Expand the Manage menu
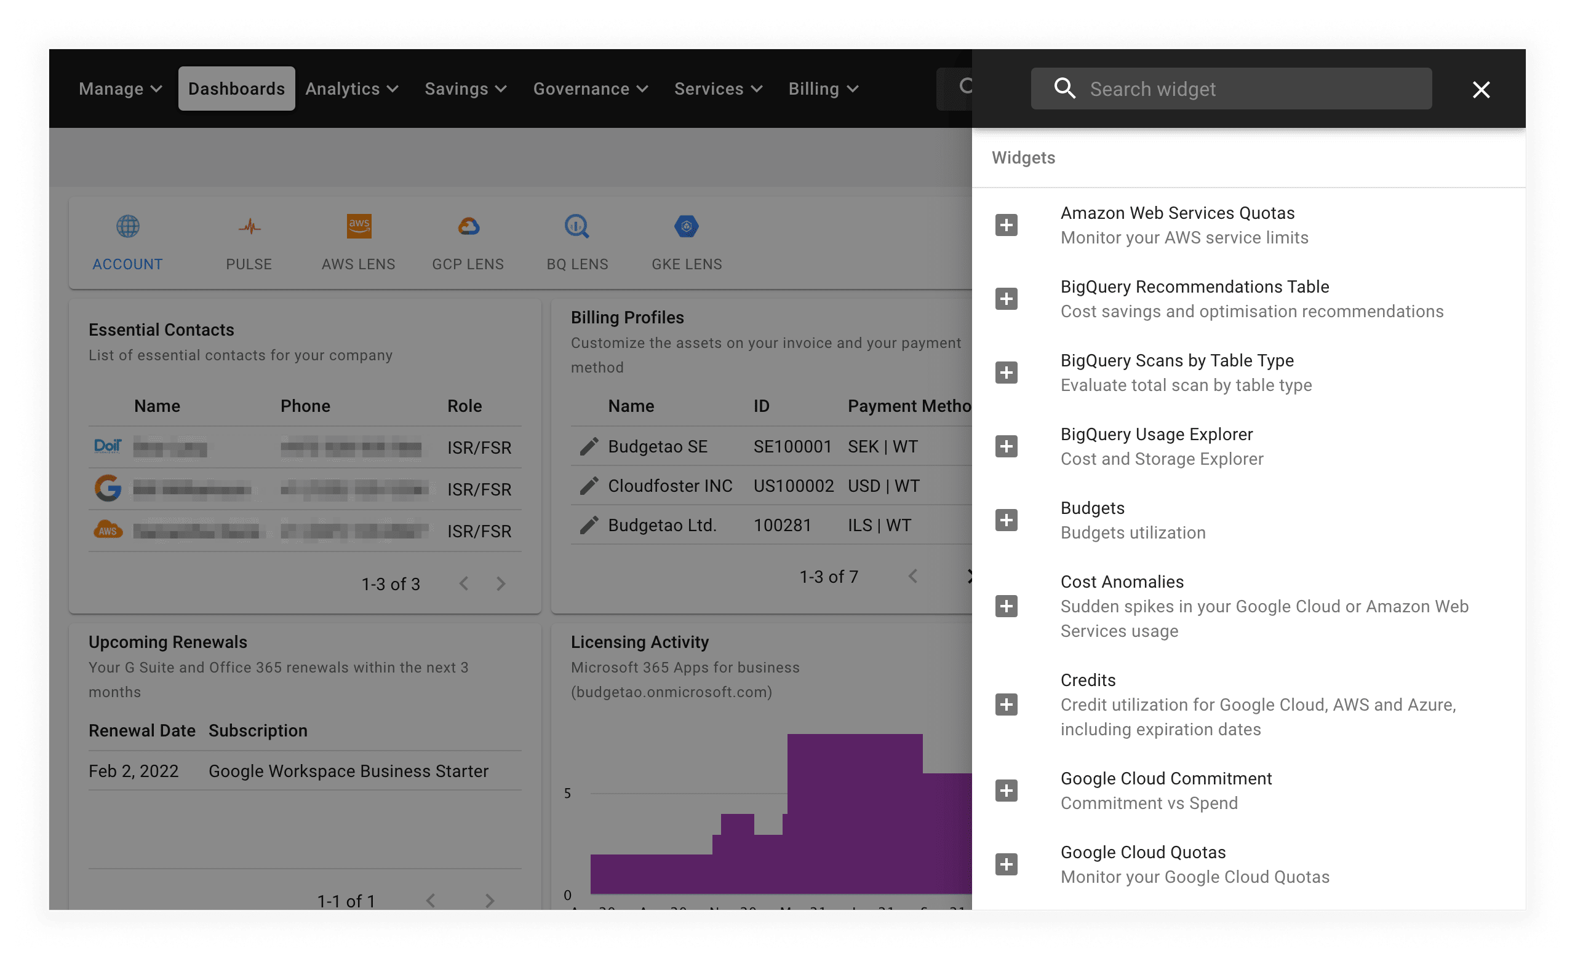Image resolution: width=1575 pixels, height=959 pixels. point(119,89)
